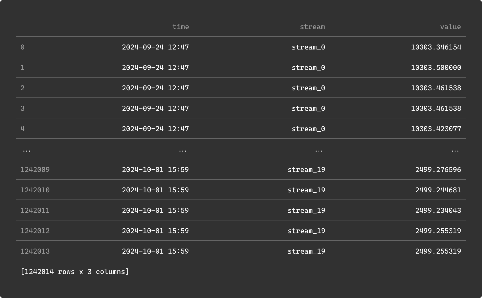Select row index 1242009
Screen dimensions: 482x298
35,170
